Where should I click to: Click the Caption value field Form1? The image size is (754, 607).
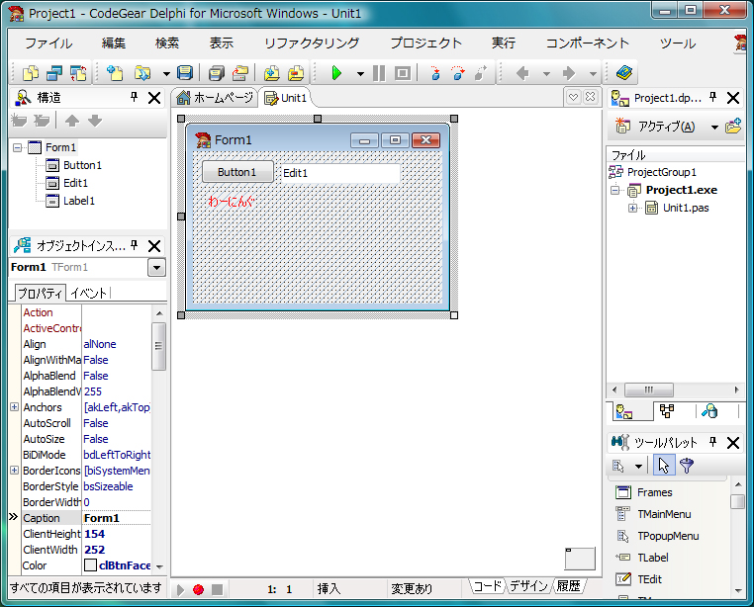117,518
